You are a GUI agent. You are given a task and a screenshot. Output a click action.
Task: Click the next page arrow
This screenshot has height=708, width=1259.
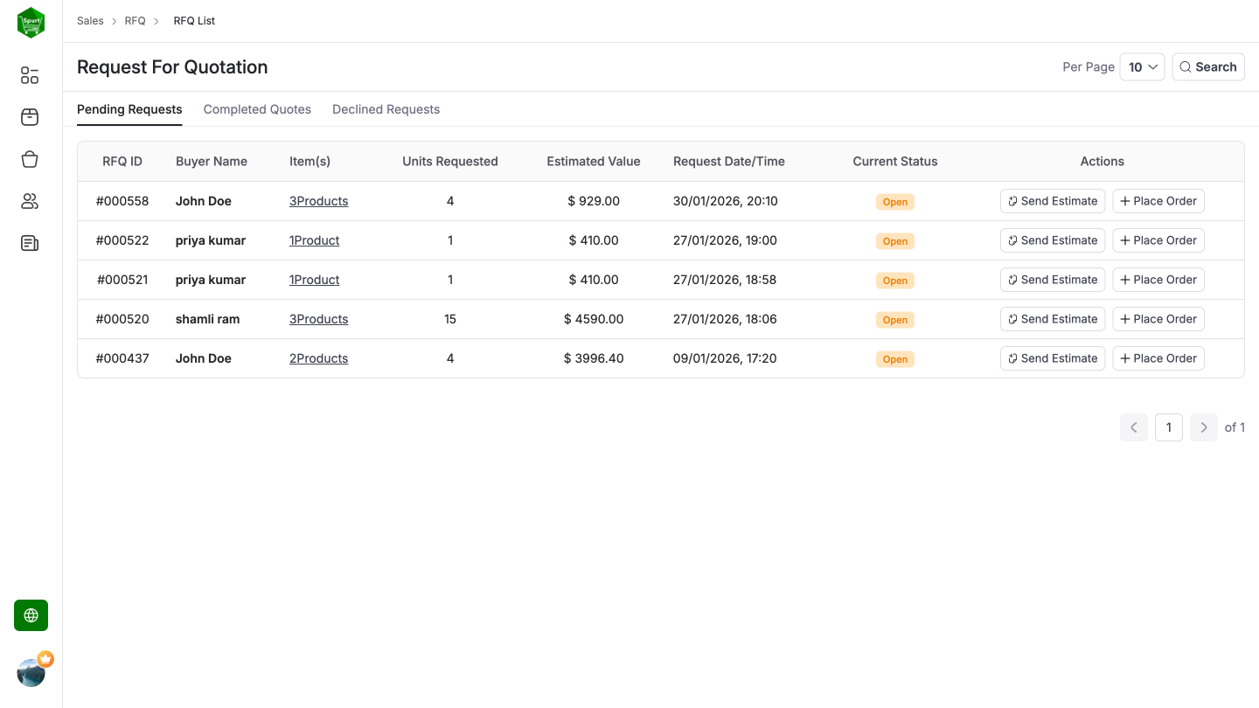[1204, 427]
